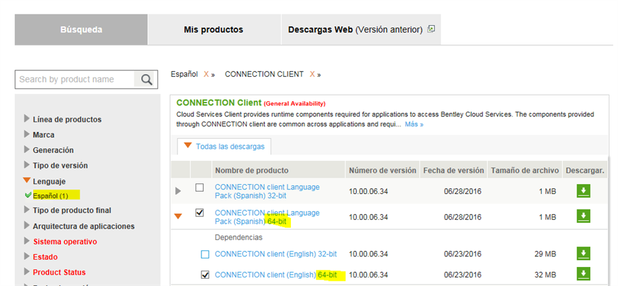
Task: Click the 32 MB file size value
Action: pyautogui.click(x=545, y=275)
